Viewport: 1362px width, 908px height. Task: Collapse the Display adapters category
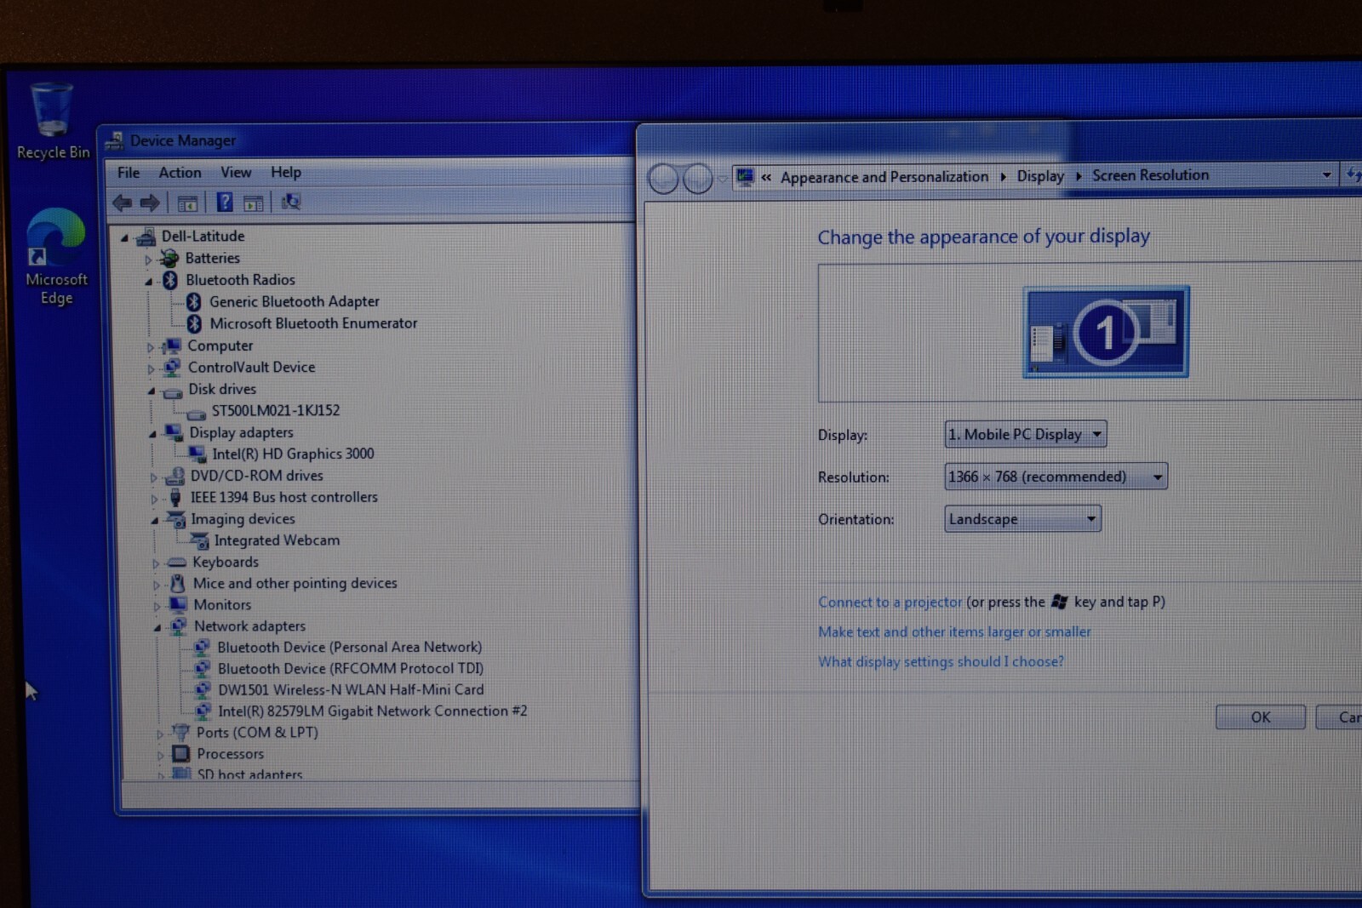tap(152, 434)
